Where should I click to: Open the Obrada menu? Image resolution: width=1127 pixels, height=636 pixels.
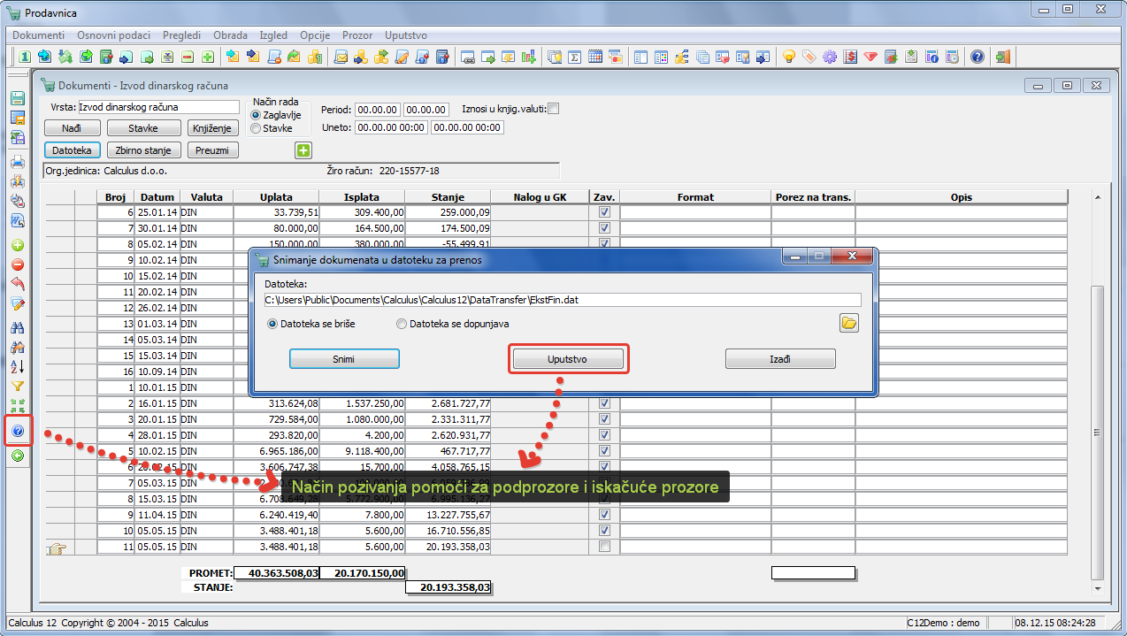230,35
